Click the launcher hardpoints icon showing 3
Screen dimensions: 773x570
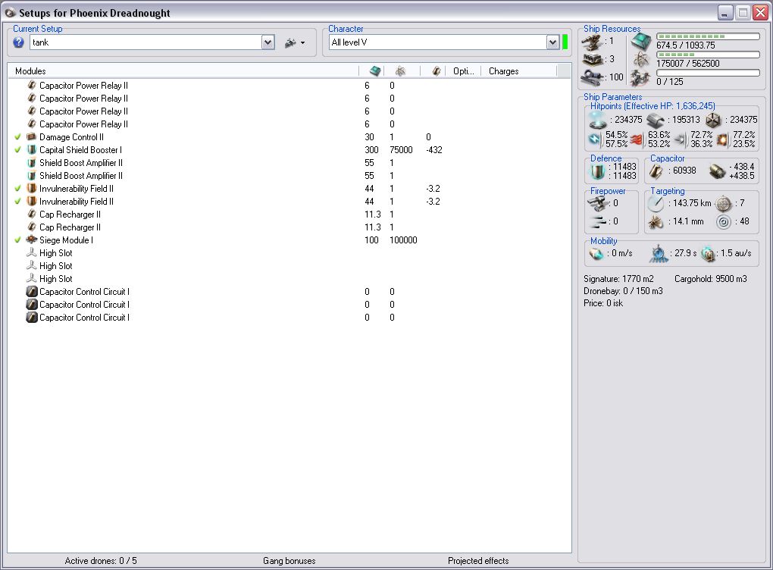coord(593,60)
